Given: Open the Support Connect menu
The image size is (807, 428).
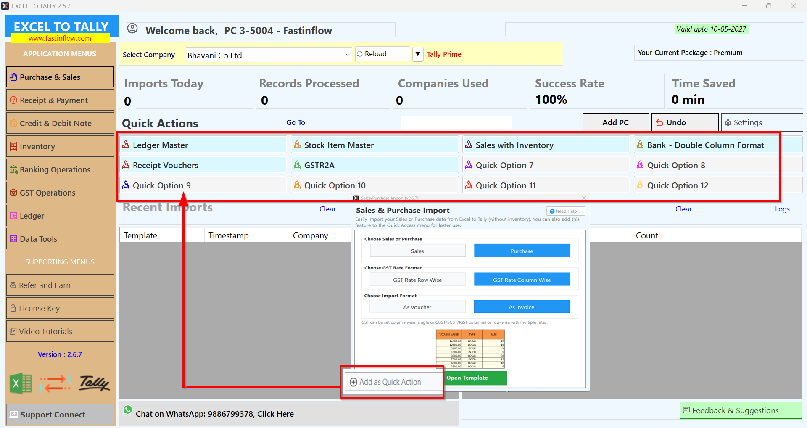Looking at the screenshot, I should pyautogui.click(x=60, y=415).
